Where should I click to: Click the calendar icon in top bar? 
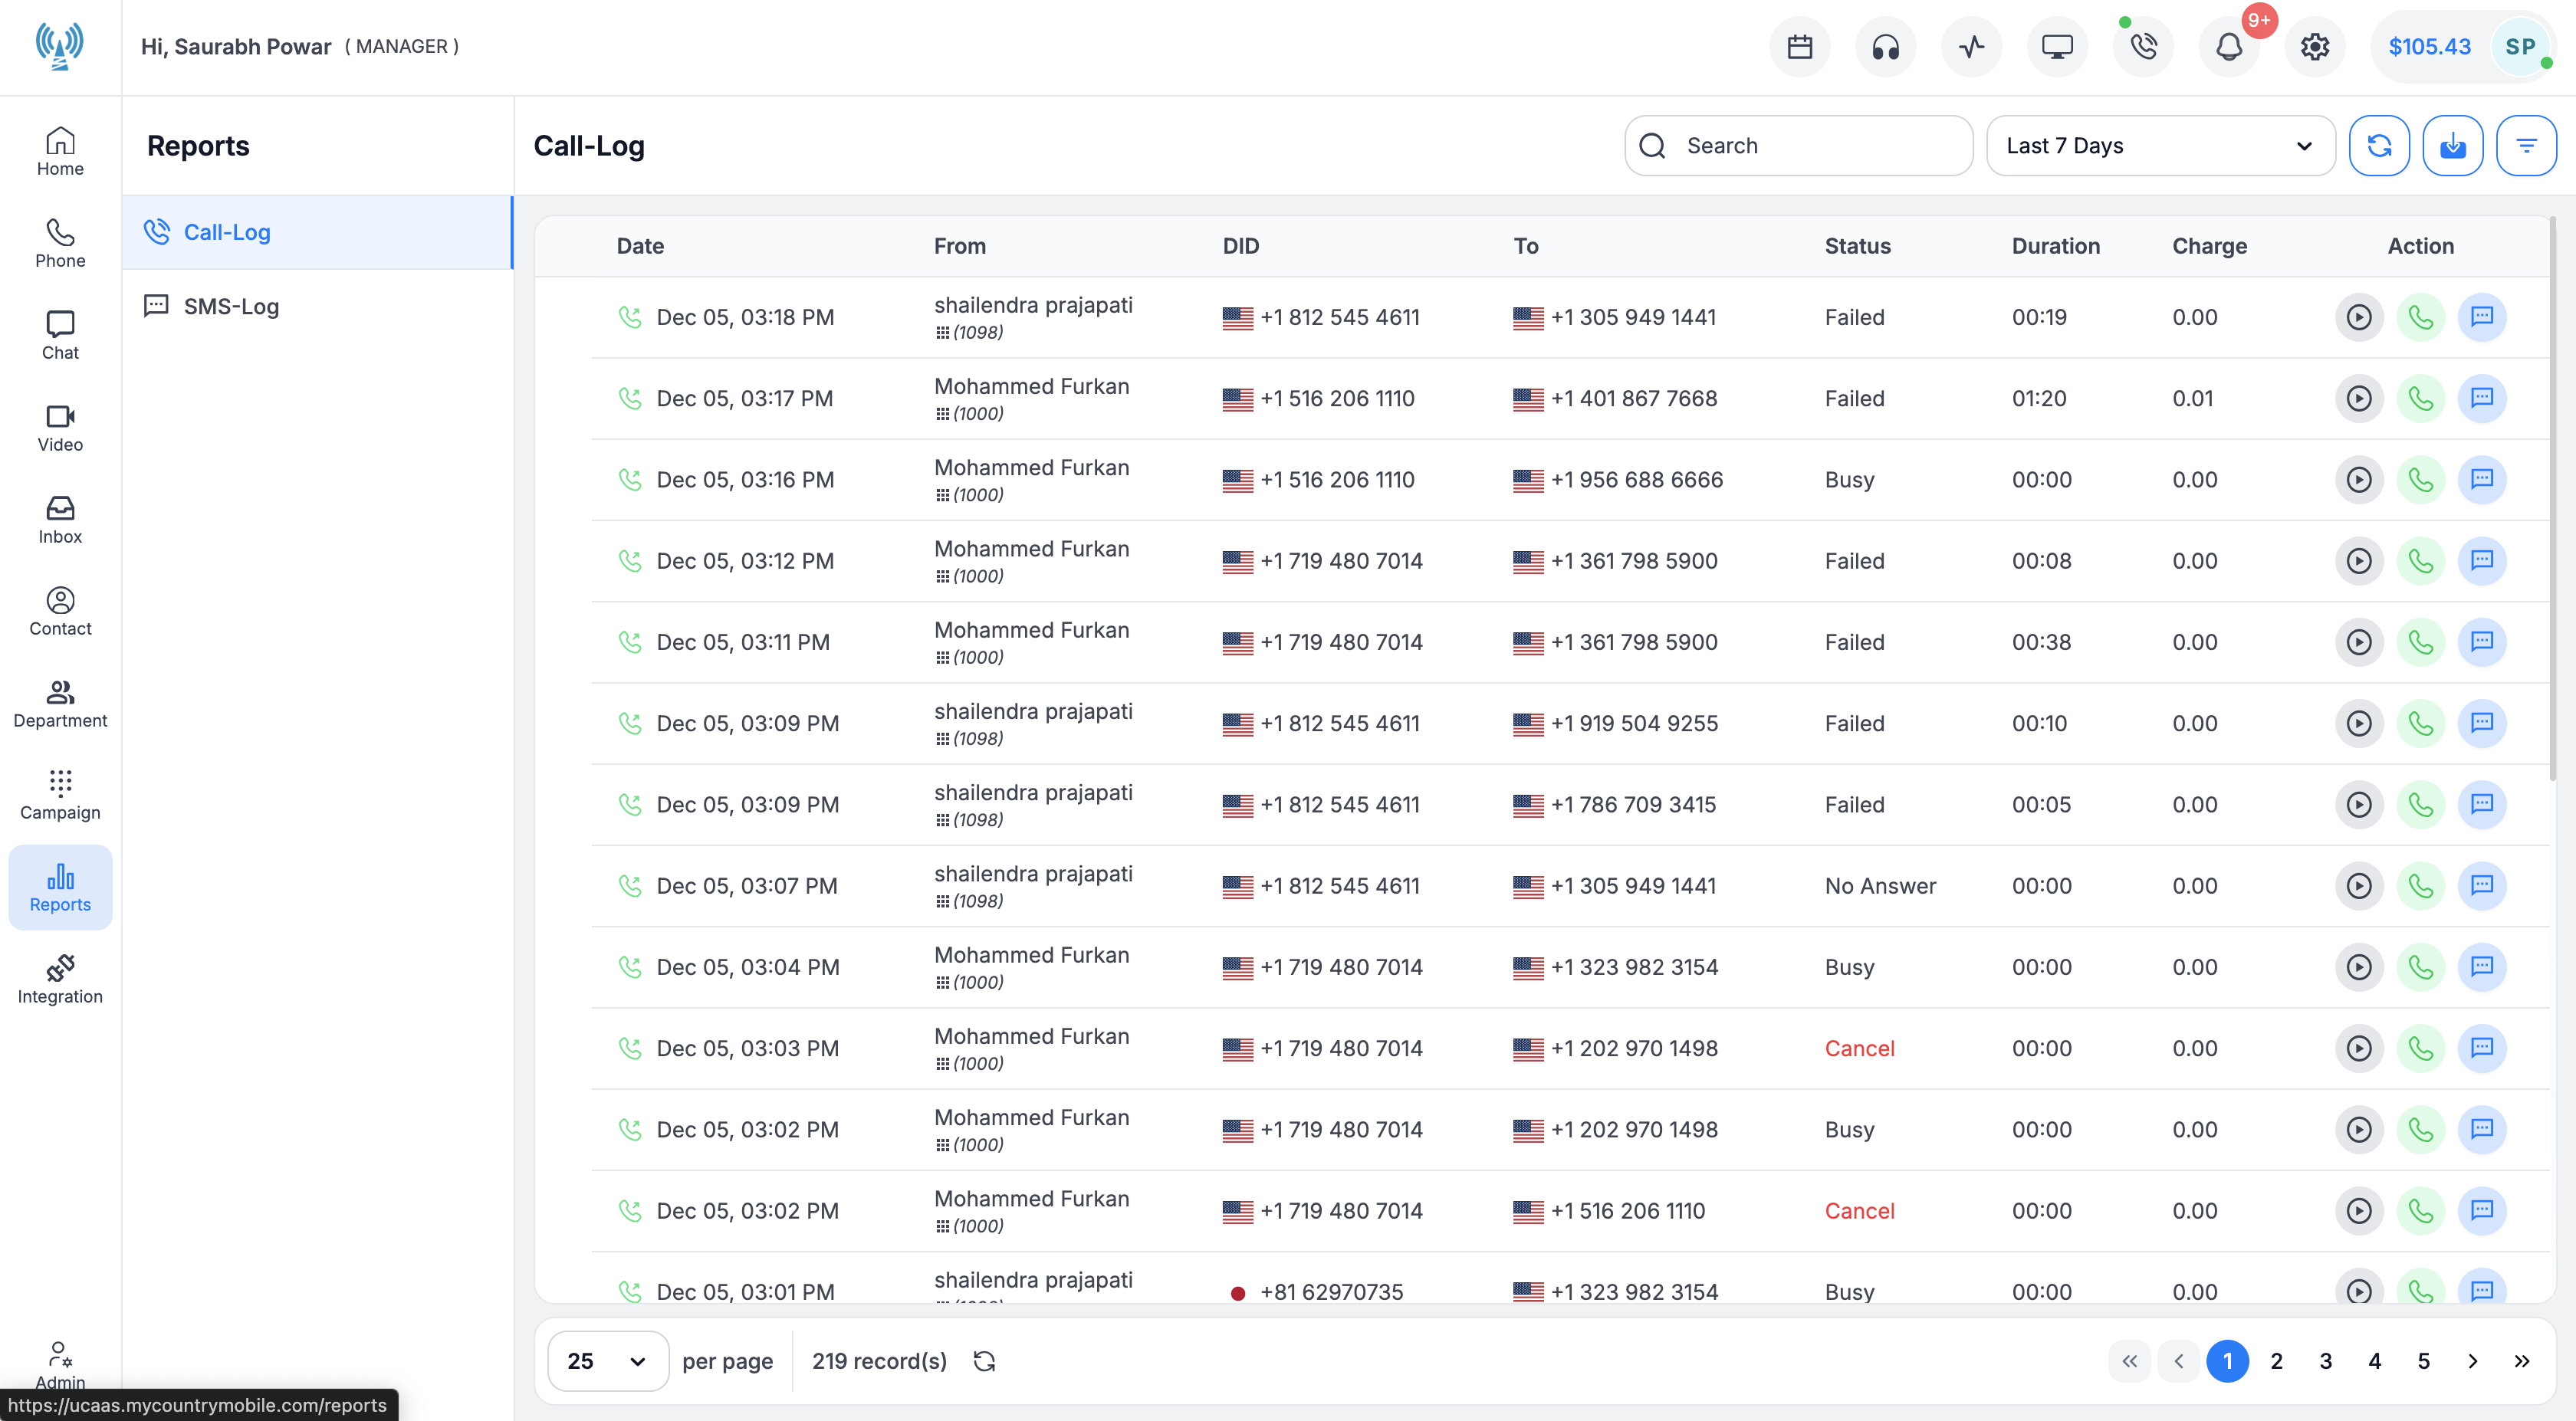coord(1800,47)
